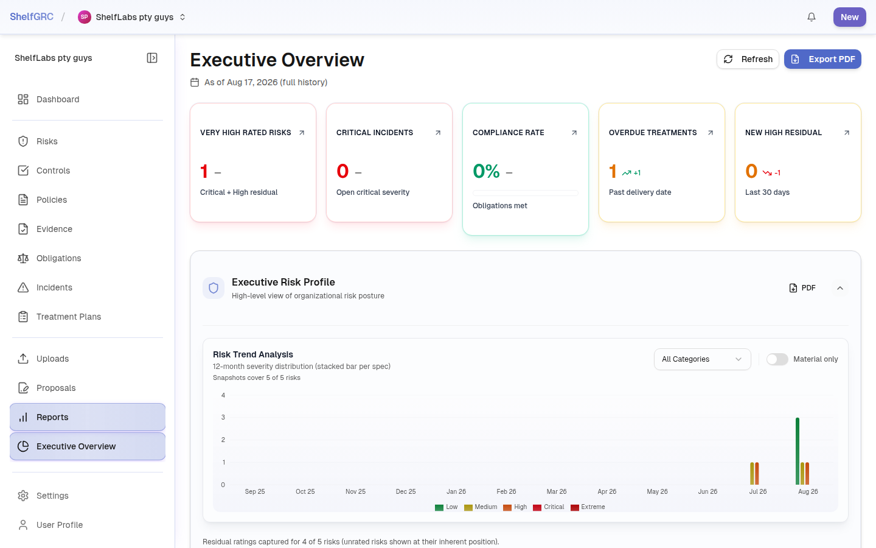Open Proposals page
The height and width of the screenshot is (548, 876).
pos(88,388)
